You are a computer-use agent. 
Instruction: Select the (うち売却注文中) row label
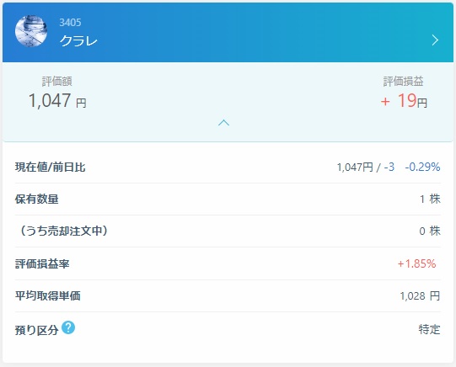point(62,231)
